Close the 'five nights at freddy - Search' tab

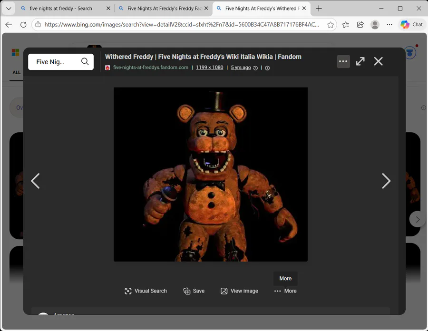tap(108, 9)
